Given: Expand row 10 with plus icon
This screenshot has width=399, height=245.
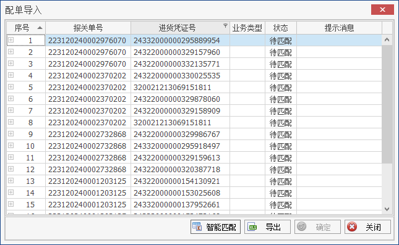Looking at the screenshot, I should click(11, 145).
